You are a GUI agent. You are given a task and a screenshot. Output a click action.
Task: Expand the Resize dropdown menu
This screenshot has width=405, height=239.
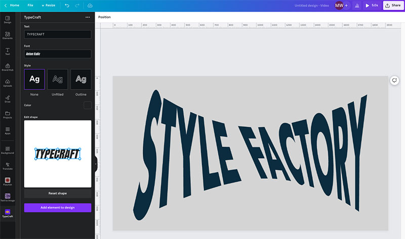pyautogui.click(x=48, y=6)
